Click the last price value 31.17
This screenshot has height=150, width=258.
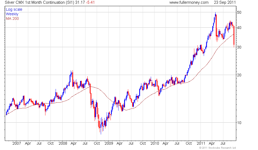(x=80, y=2)
